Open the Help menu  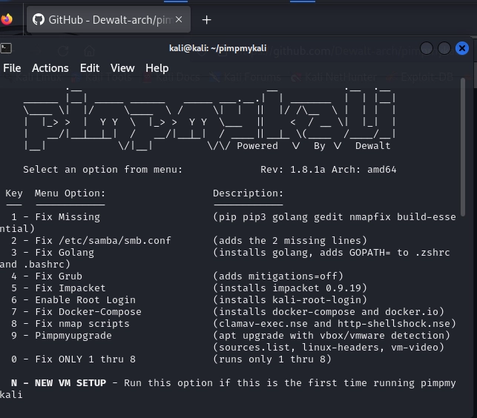click(157, 68)
